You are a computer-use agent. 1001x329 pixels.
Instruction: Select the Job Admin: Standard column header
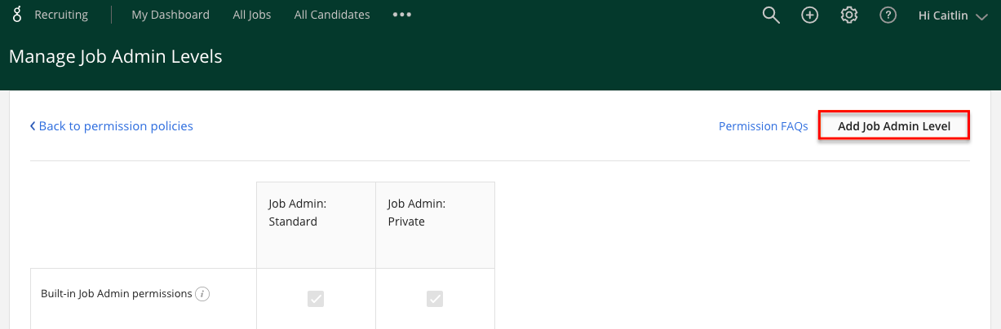pos(316,225)
